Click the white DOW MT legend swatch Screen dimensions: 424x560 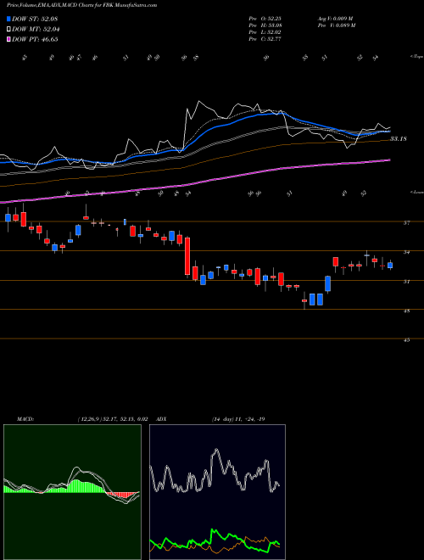click(9, 30)
